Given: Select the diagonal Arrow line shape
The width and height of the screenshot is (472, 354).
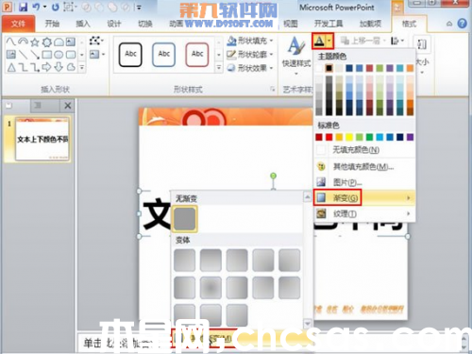Looking at the screenshot, I should (35, 55).
